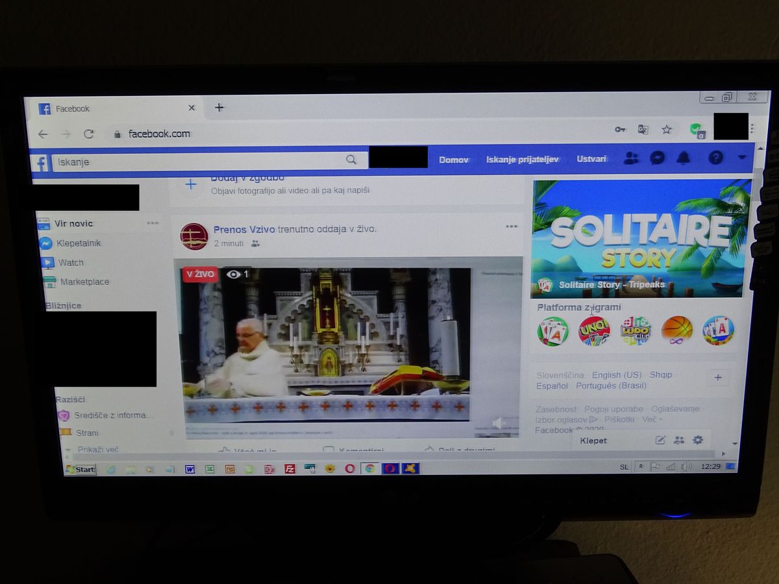Expand Vir novic options ellipsis

[x=153, y=223]
